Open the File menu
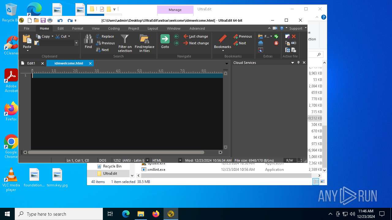 [x=27, y=28]
